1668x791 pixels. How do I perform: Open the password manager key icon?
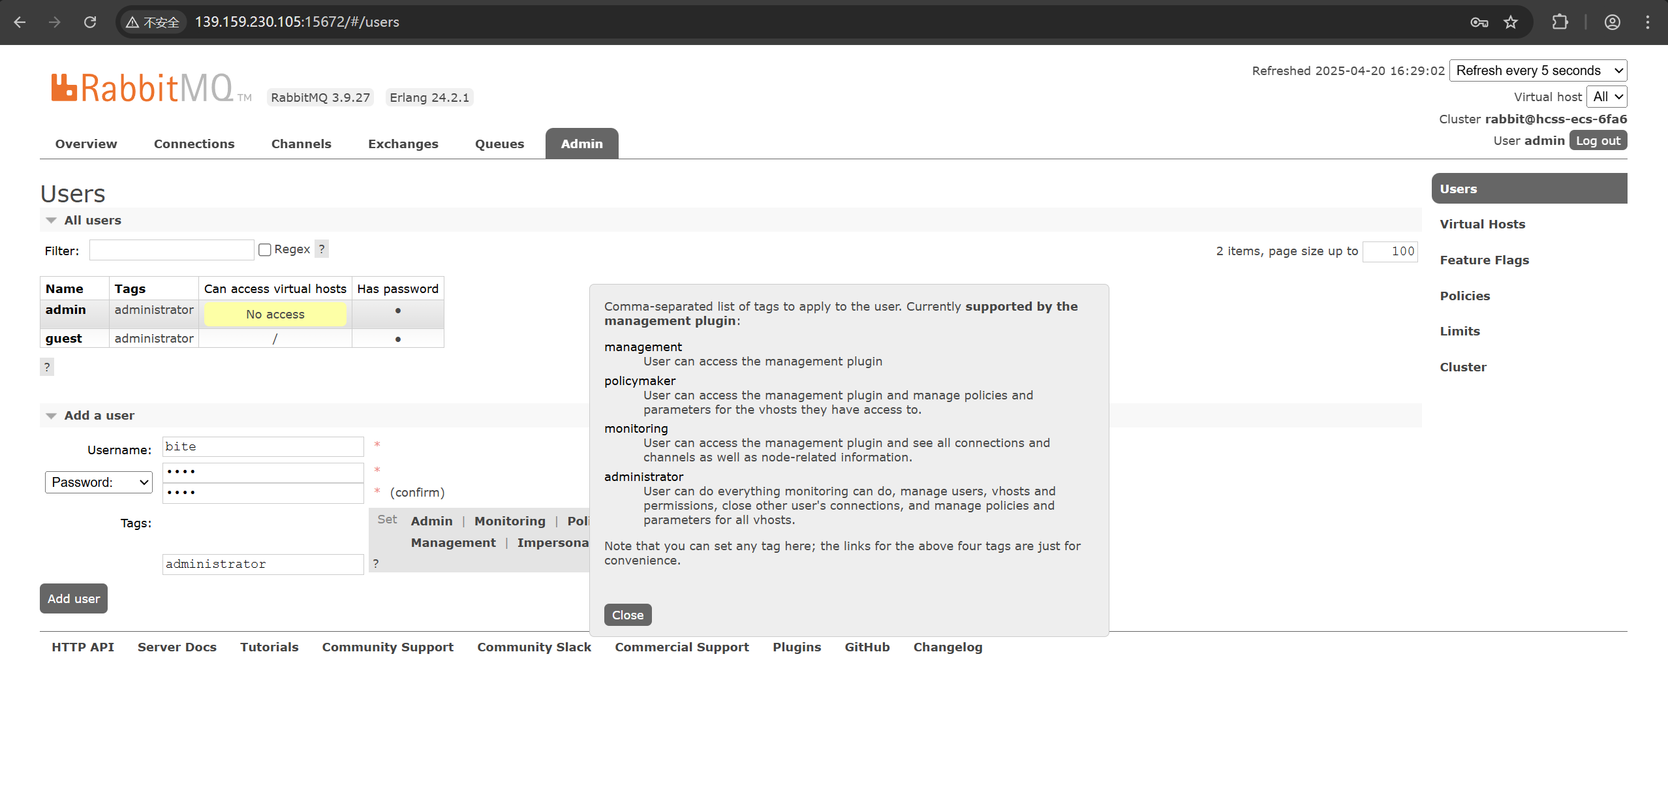[x=1479, y=22]
